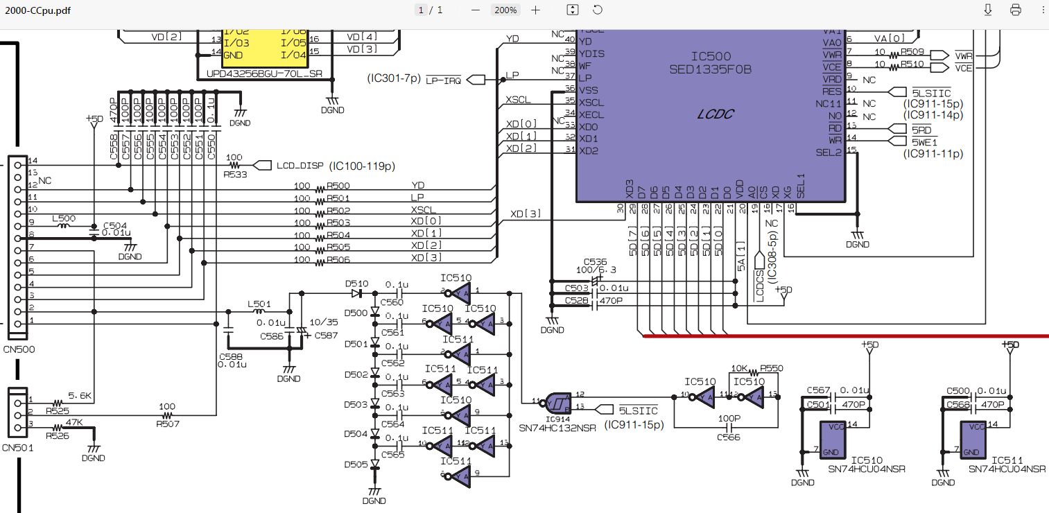Click resistor label R503
This screenshot has width=1049, height=513.
pos(338,223)
